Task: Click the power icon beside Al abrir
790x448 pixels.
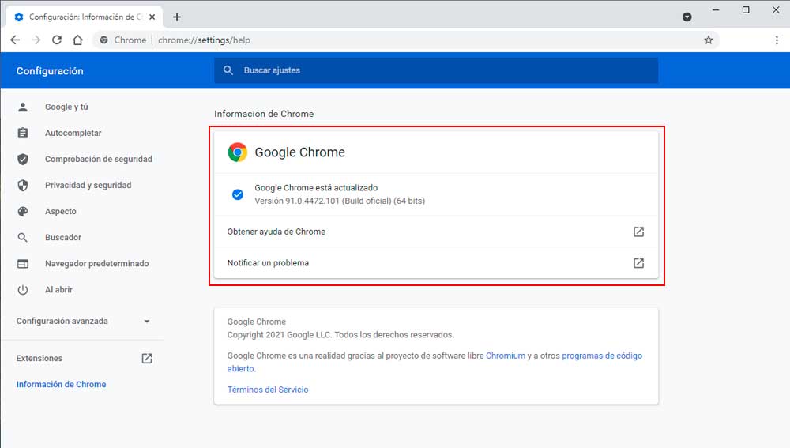Action: 23,290
